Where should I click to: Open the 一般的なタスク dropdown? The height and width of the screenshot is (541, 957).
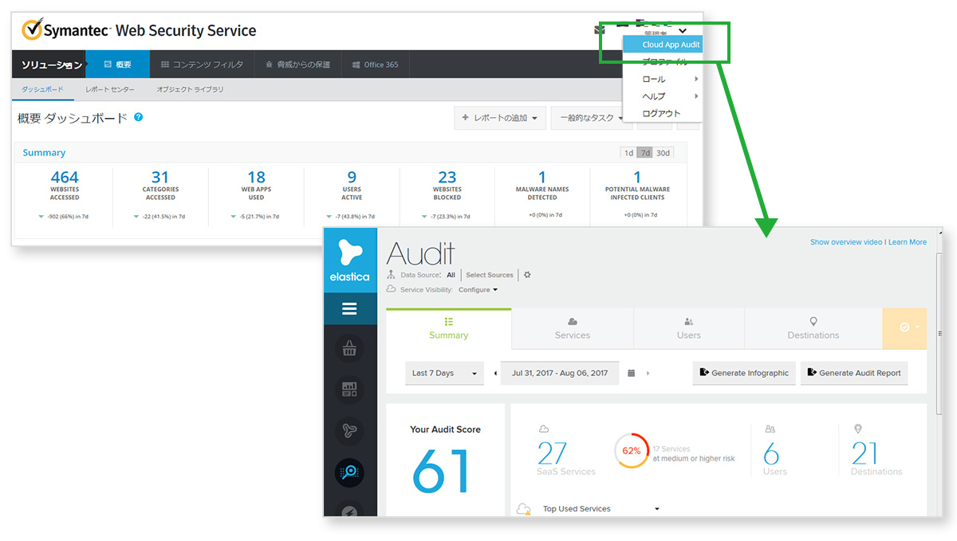[591, 117]
